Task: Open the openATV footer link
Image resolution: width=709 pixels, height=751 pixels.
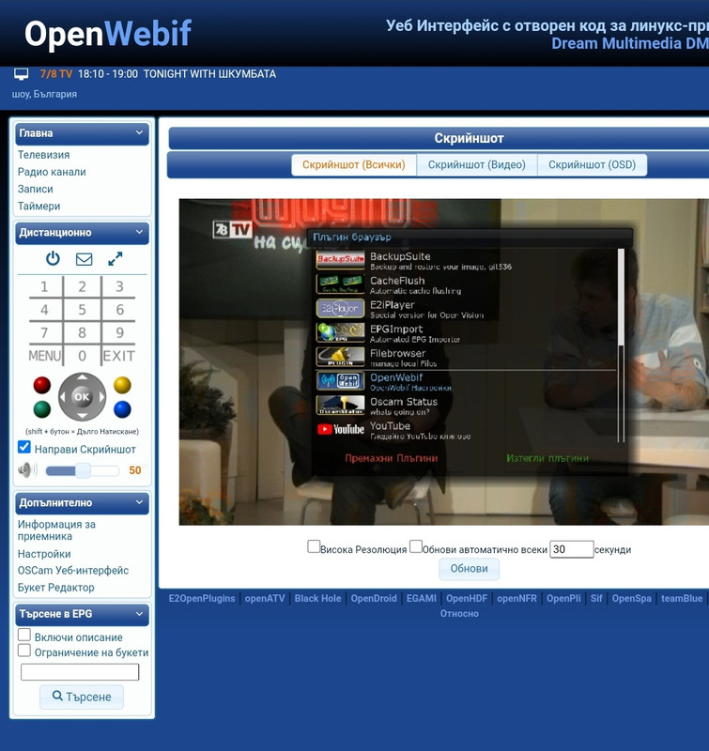Action: click(265, 598)
